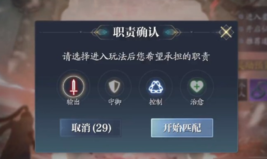
Task: Tap the 治愈 text label
Action: (197, 102)
